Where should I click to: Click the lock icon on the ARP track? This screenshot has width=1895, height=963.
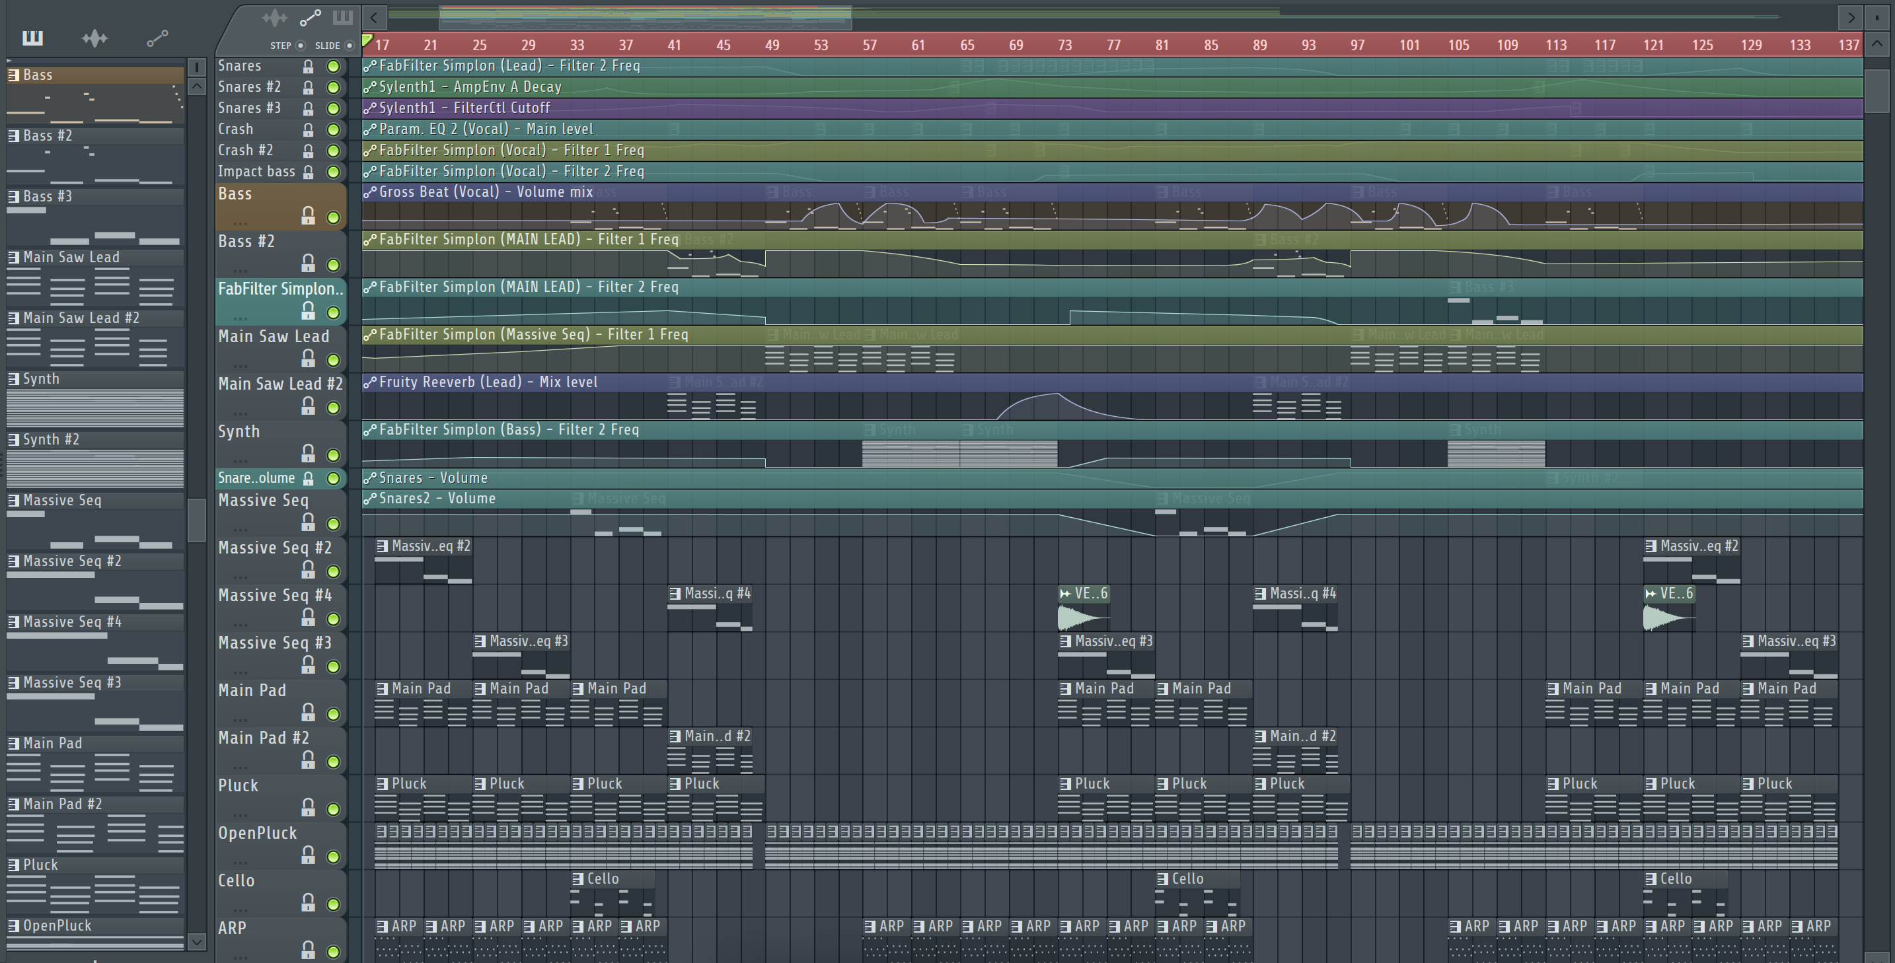(308, 950)
